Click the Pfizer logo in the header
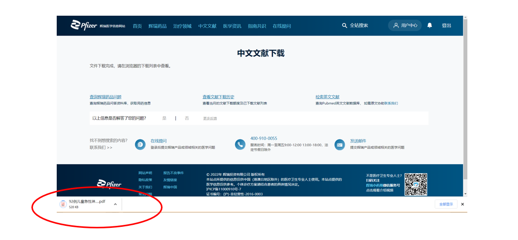The width and height of the screenshot is (518, 240). pos(84,25)
